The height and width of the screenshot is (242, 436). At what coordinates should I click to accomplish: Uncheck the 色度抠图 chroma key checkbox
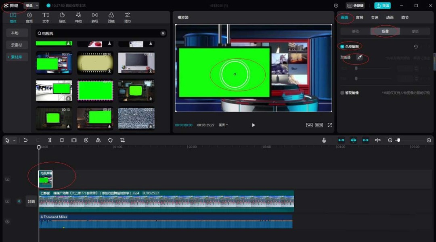click(342, 47)
